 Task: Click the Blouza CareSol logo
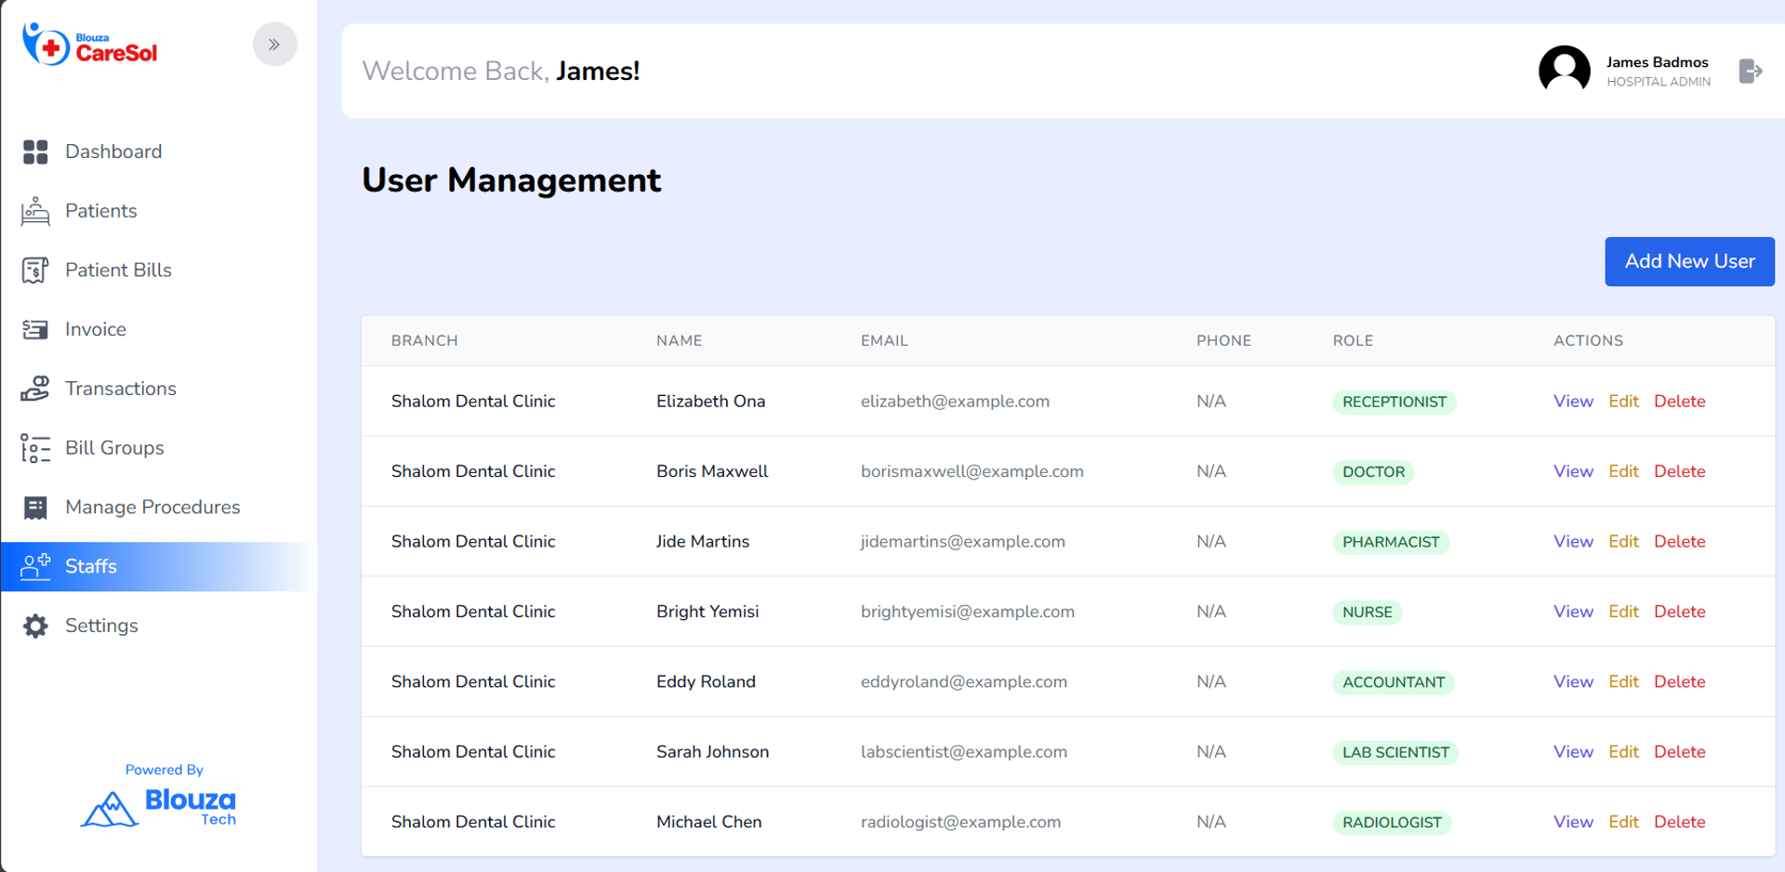click(91, 45)
